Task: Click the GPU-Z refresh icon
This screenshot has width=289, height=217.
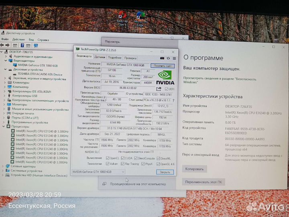Action: [168, 58]
